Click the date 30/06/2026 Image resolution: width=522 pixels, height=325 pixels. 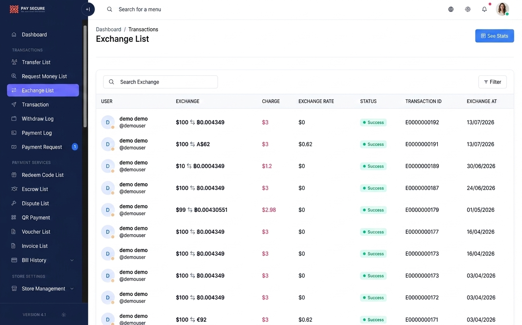[x=481, y=166]
